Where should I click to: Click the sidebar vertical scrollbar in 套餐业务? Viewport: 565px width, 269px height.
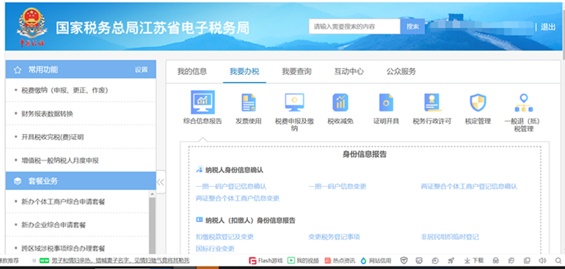[153, 225]
